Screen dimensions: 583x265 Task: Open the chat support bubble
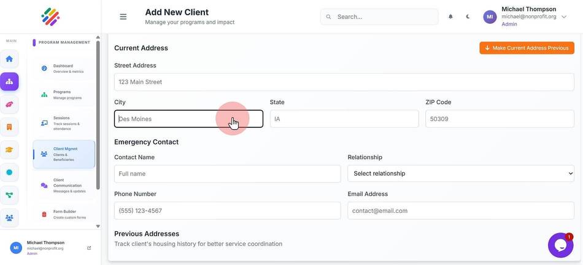tap(560, 245)
